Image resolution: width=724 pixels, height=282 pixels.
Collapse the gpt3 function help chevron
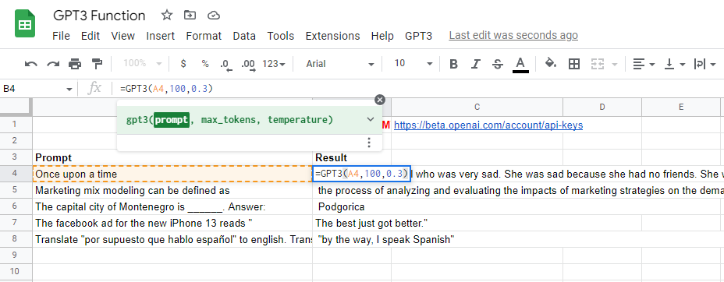371,120
